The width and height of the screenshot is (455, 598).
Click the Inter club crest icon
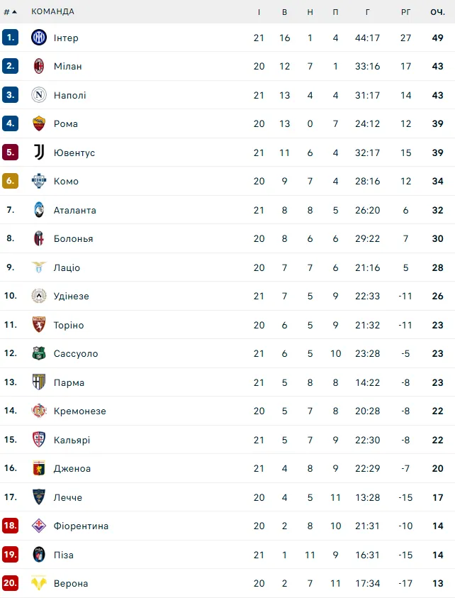39,38
